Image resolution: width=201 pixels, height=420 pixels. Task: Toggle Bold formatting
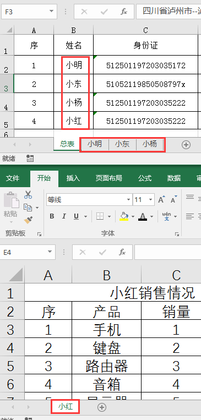52,216
